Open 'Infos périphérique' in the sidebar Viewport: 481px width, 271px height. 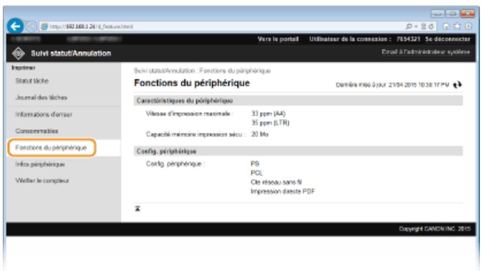40,164
